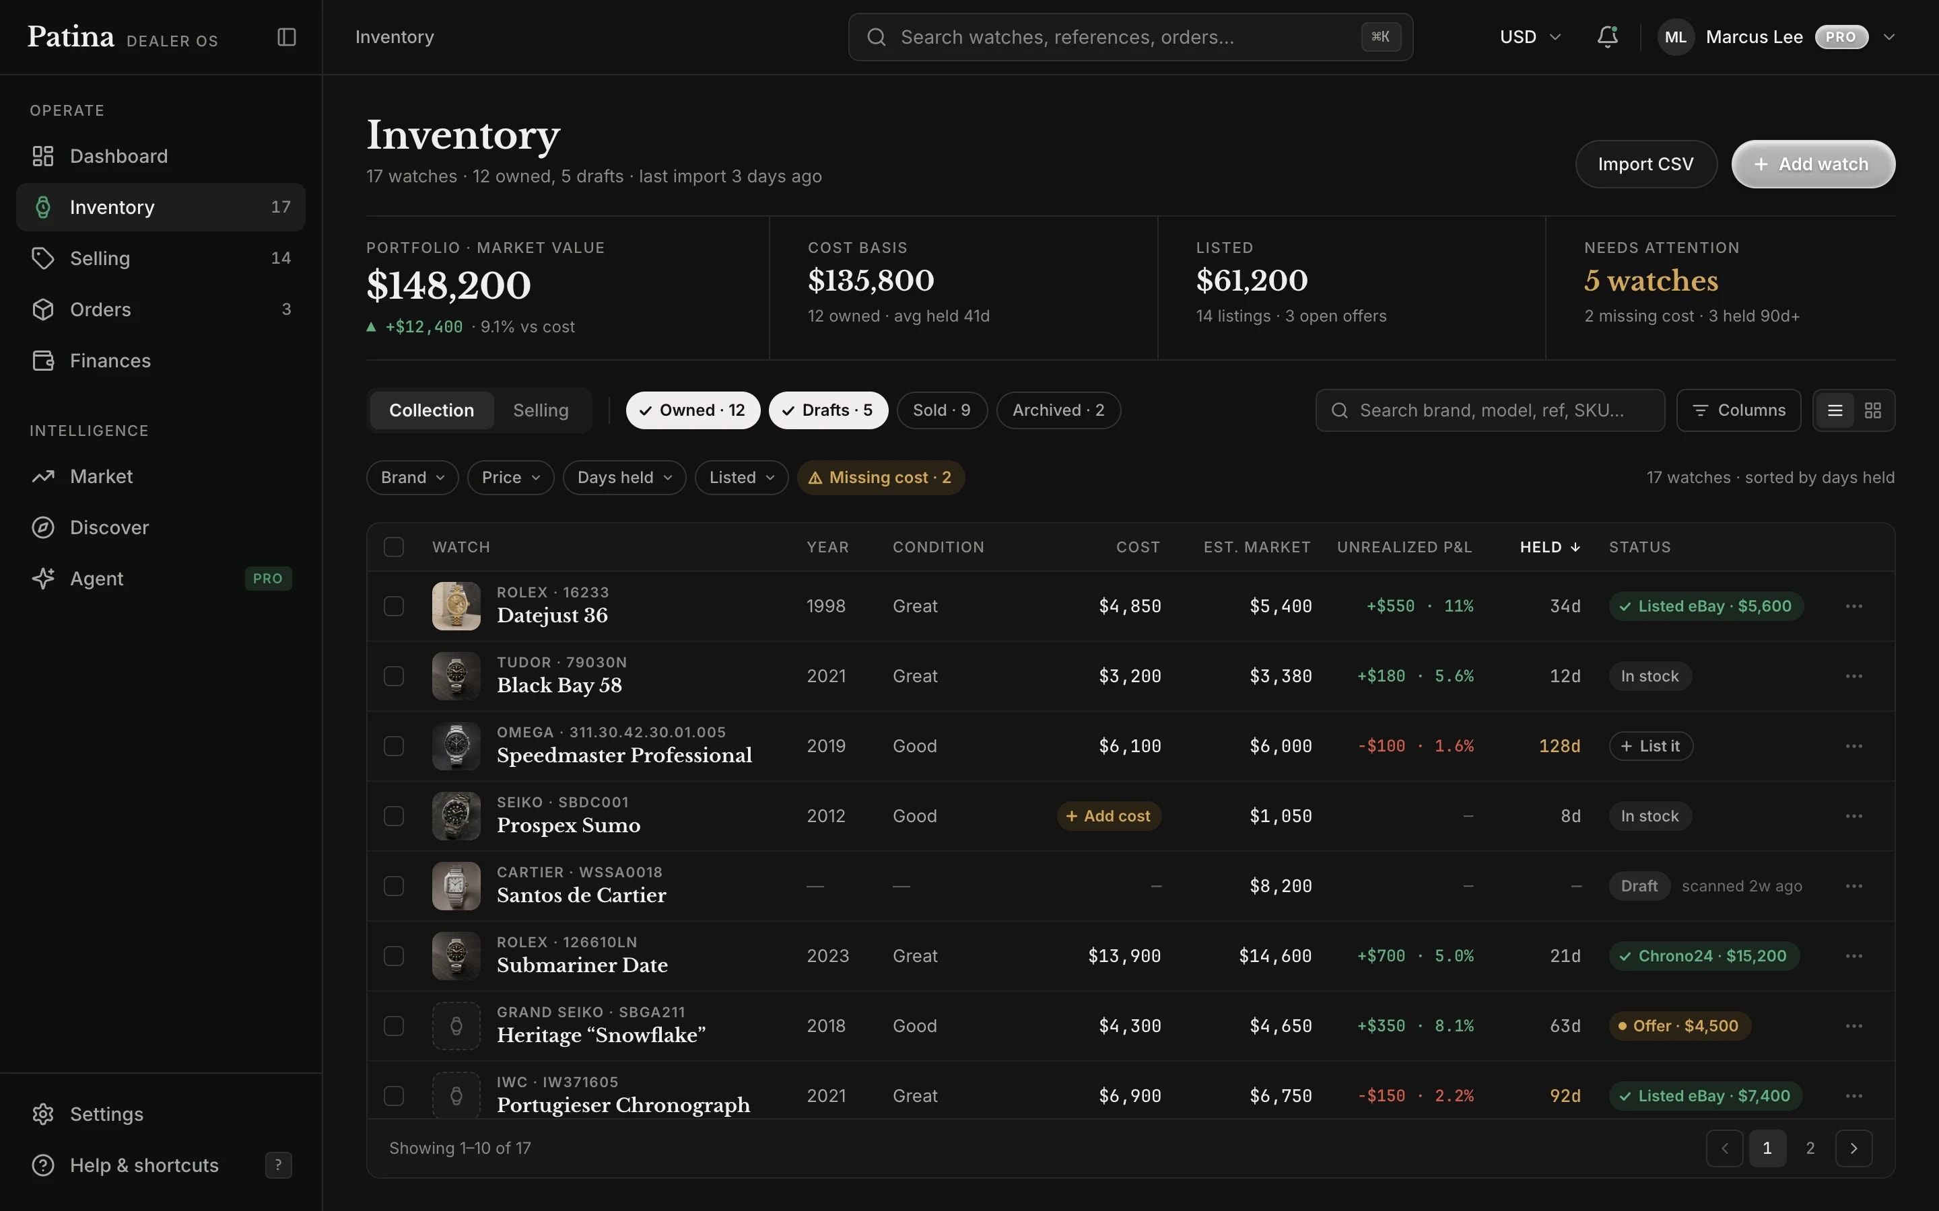Click the grid view icon
This screenshot has height=1211, width=1939.
pyautogui.click(x=1872, y=410)
